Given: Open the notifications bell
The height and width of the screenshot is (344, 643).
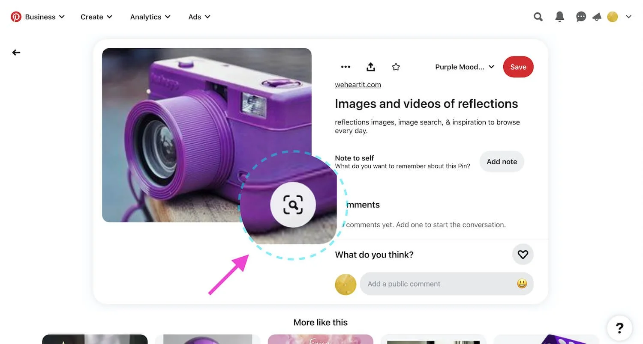Looking at the screenshot, I should (559, 17).
